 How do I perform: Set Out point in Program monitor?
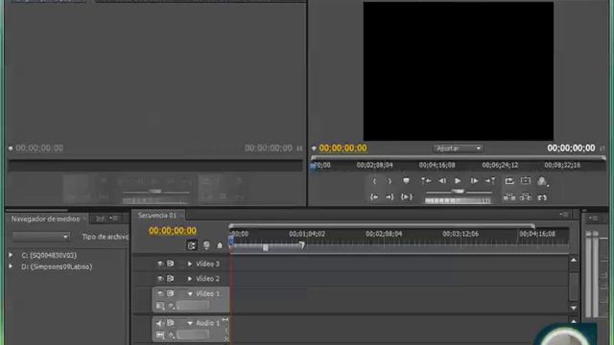(x=390, y=181)
